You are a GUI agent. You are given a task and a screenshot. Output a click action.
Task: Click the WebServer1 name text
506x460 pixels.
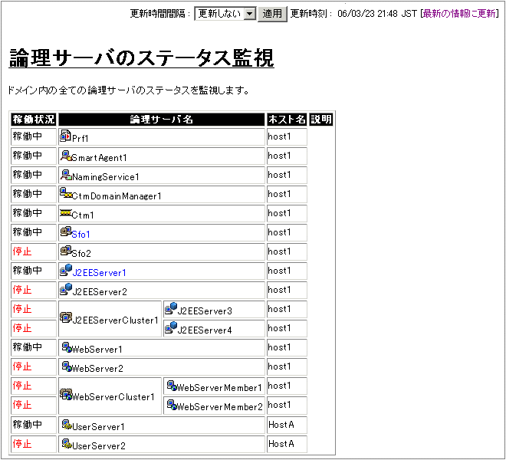pos(97,350)
